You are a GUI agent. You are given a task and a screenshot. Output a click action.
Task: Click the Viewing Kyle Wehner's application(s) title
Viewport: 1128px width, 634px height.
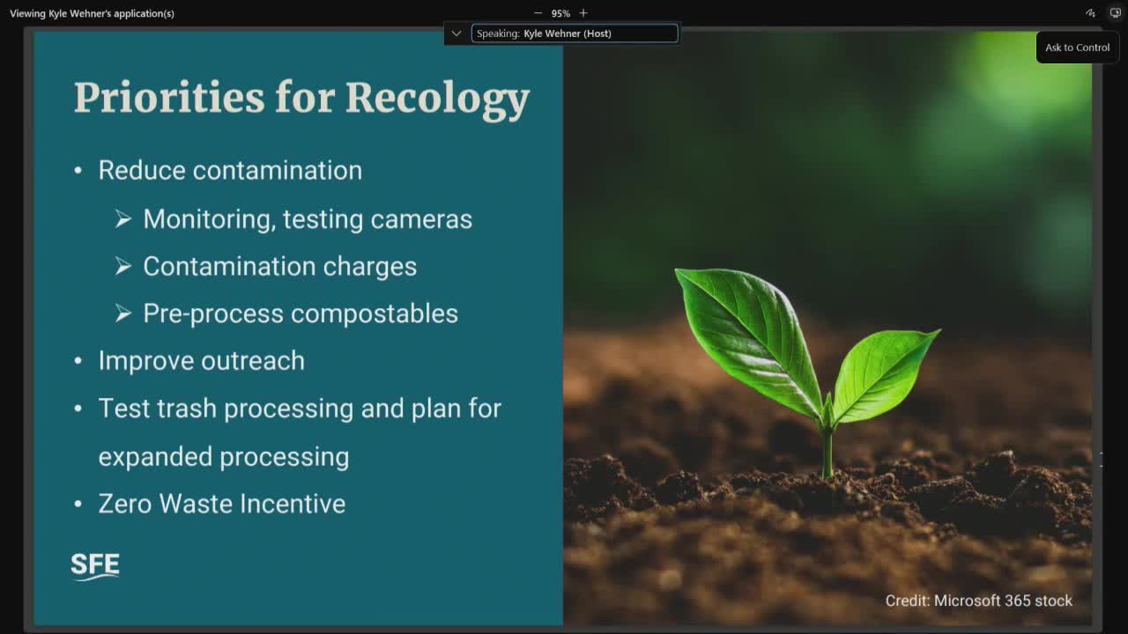point(92,13)
